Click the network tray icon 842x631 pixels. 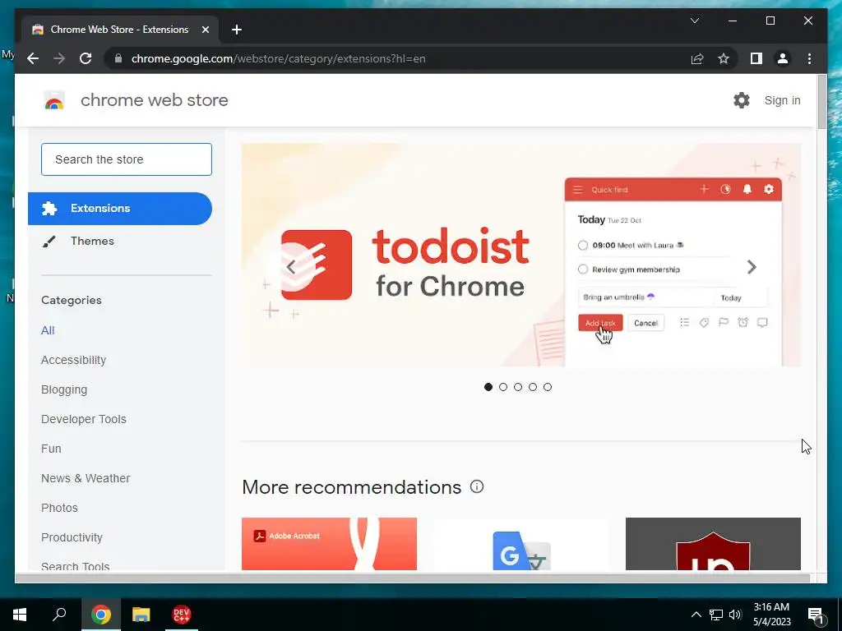pos(716,615)
